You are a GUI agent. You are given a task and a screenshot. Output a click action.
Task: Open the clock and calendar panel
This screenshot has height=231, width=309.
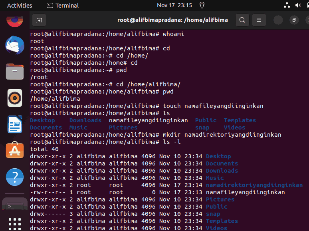(x=174, y=5)
